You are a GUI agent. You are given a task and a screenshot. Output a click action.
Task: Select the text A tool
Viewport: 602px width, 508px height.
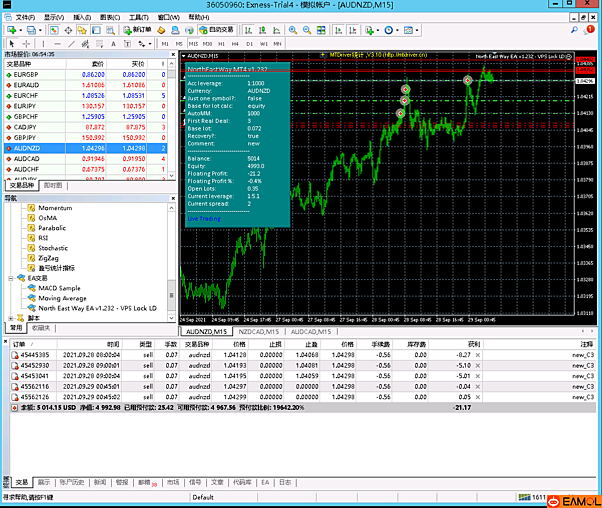(113, 44)
